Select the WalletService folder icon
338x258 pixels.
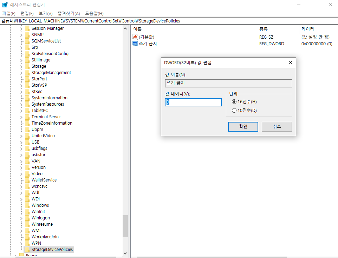click(27, 180)
